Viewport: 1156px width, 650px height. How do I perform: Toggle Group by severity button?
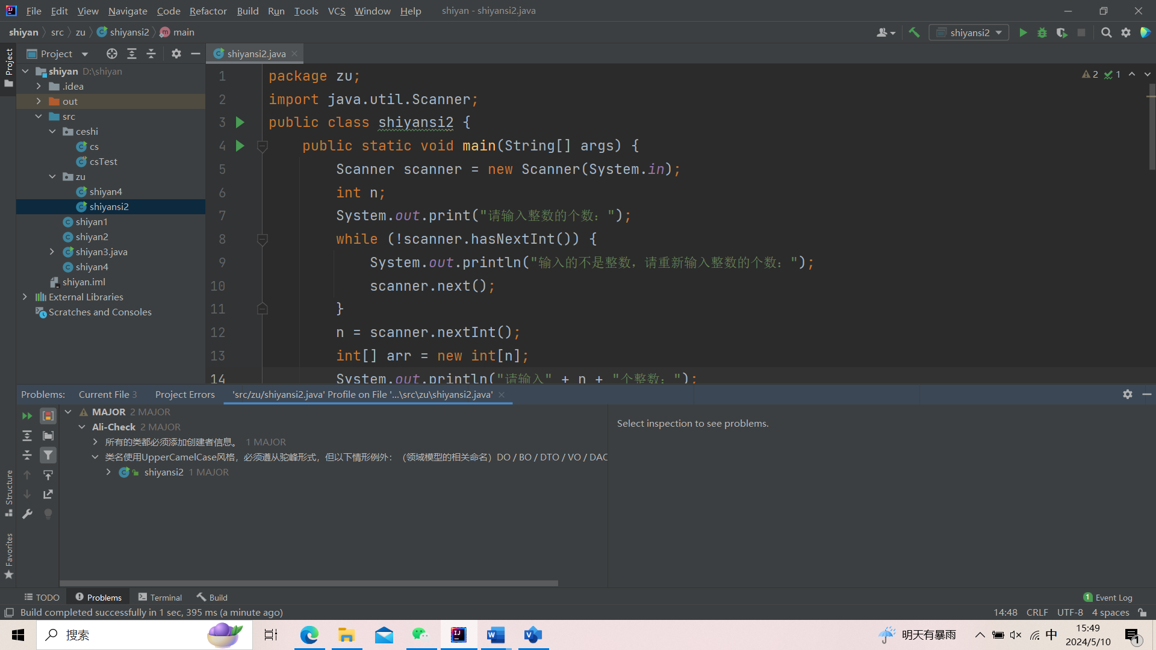tap(48, 416)
